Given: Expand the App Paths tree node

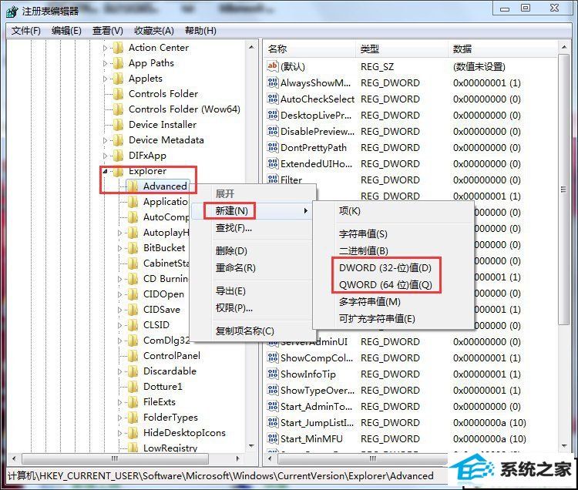Looking at the screenshot, I should [x=106, y=63].
